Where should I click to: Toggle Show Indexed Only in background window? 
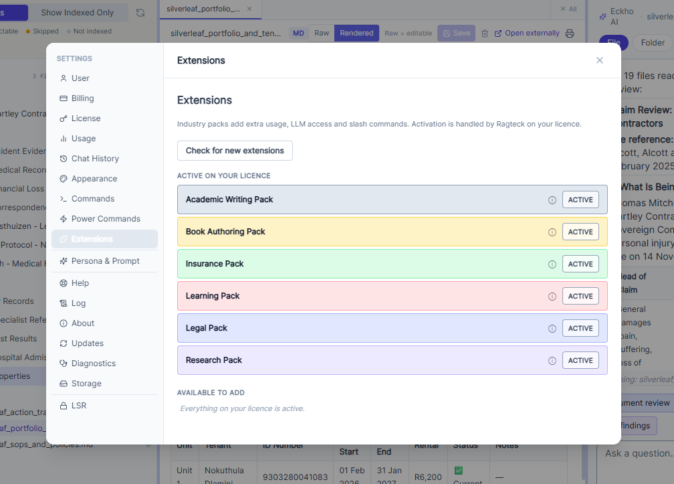(78, 13)
